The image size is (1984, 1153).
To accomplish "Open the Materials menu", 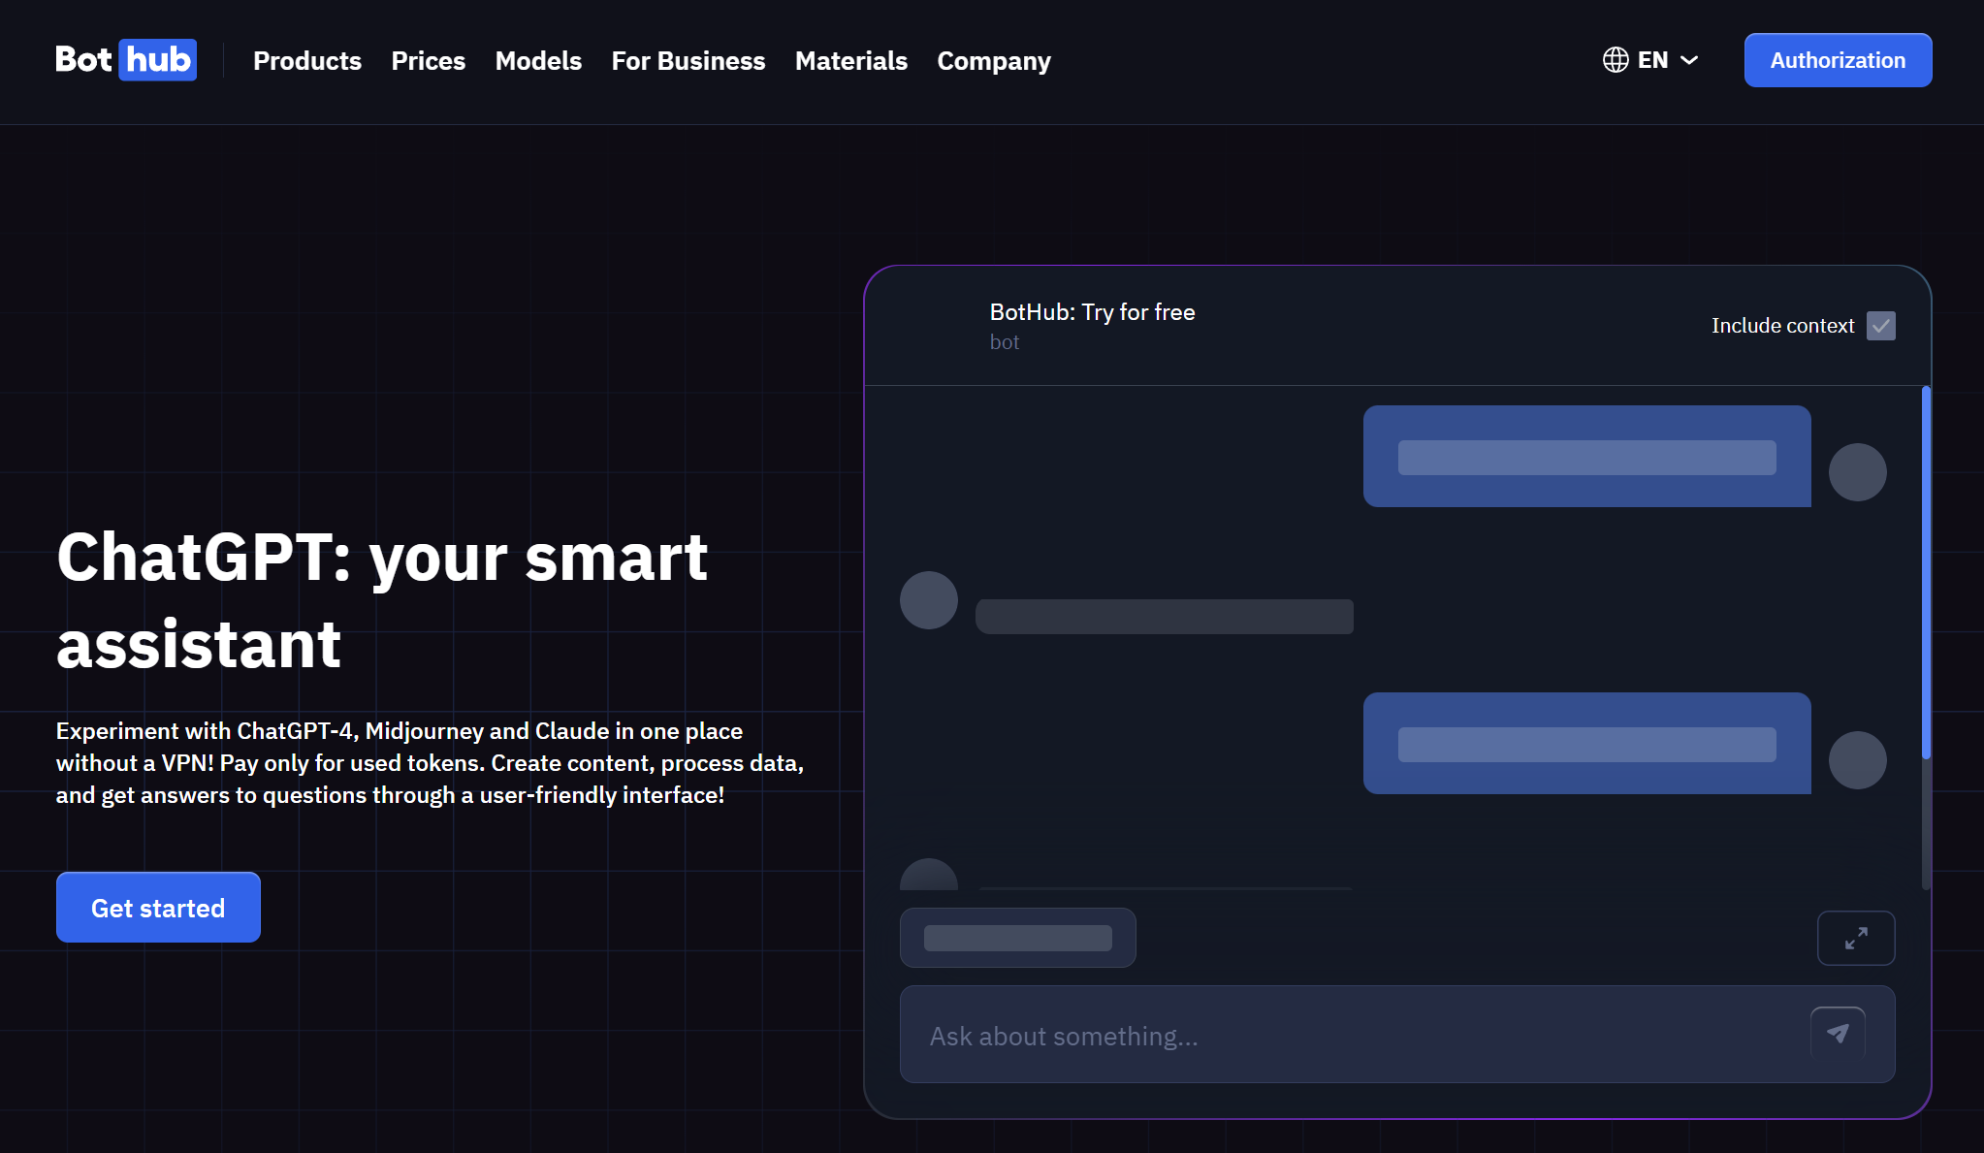I will [x=851, y=61].
